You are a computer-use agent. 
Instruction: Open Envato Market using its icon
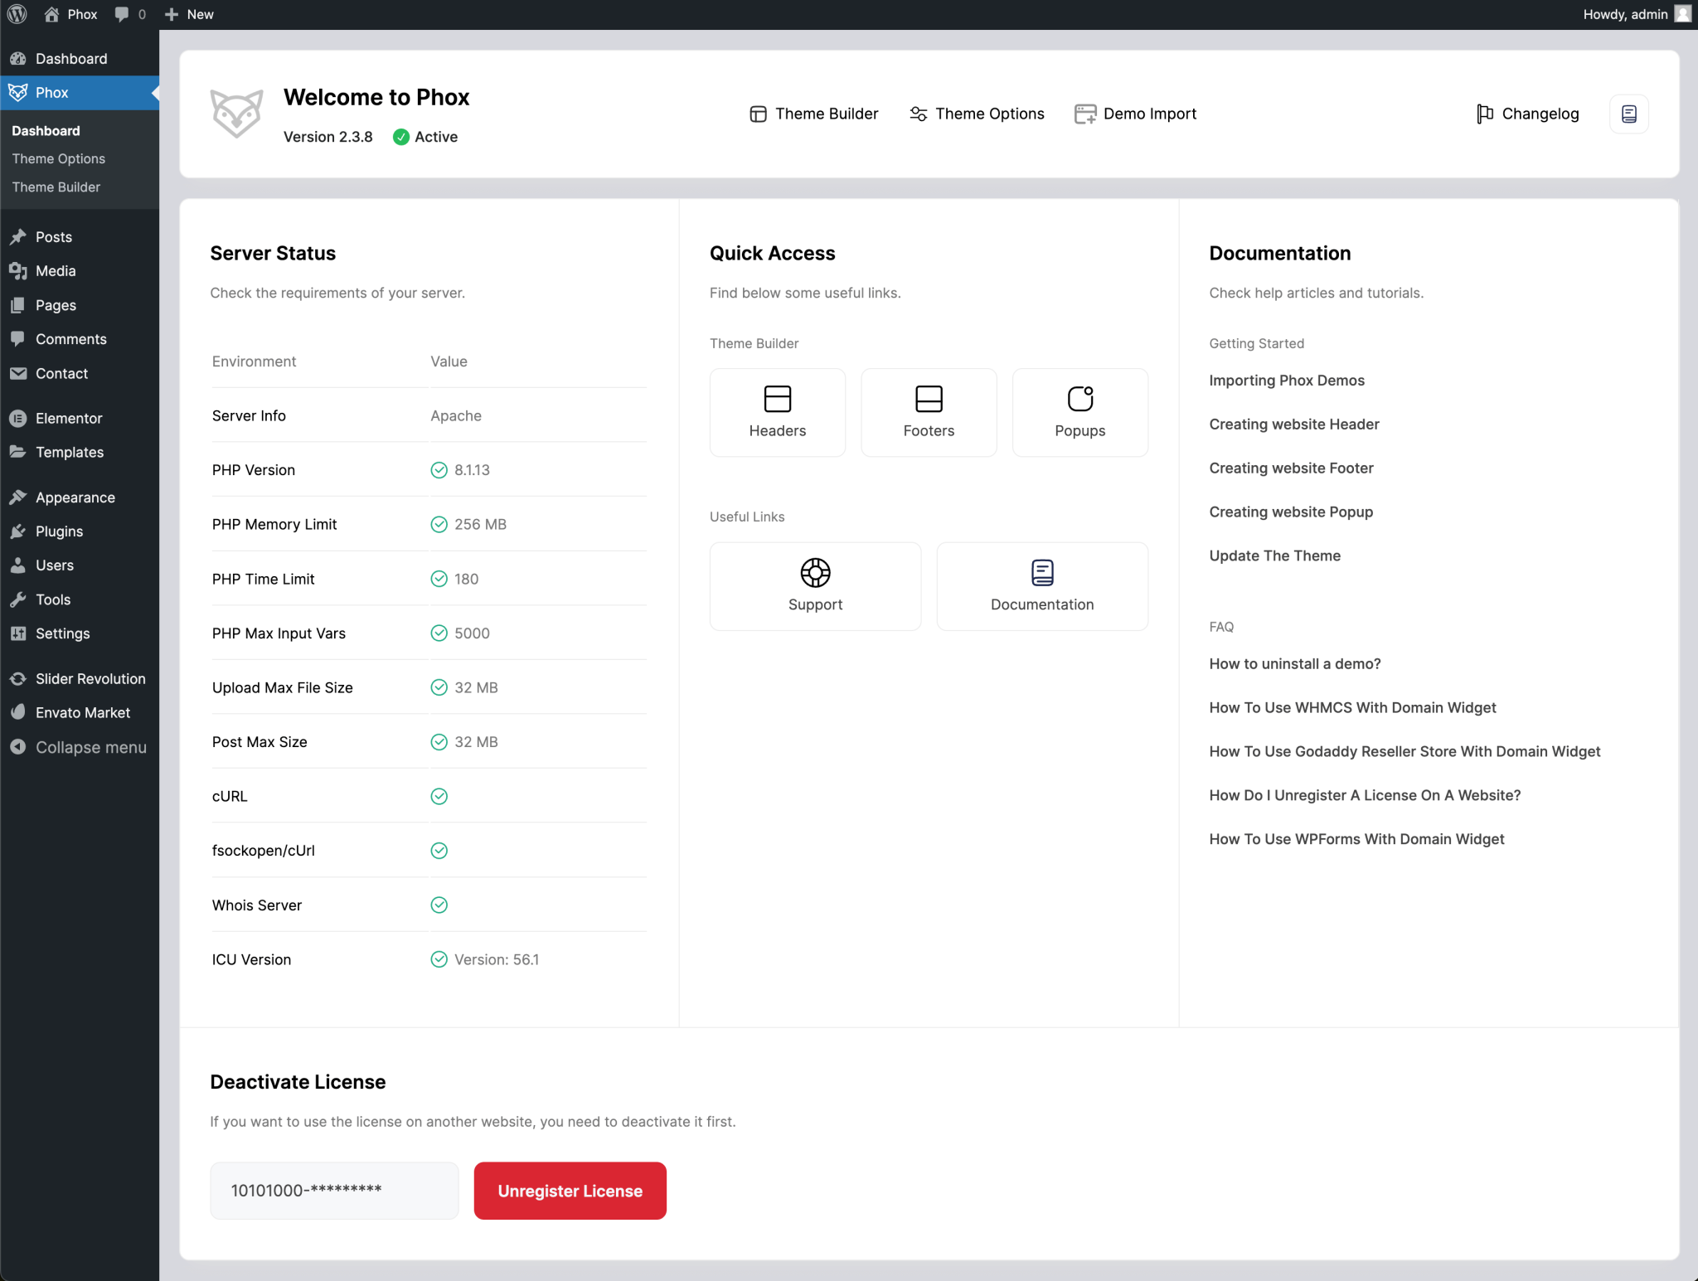click(18, 712)
